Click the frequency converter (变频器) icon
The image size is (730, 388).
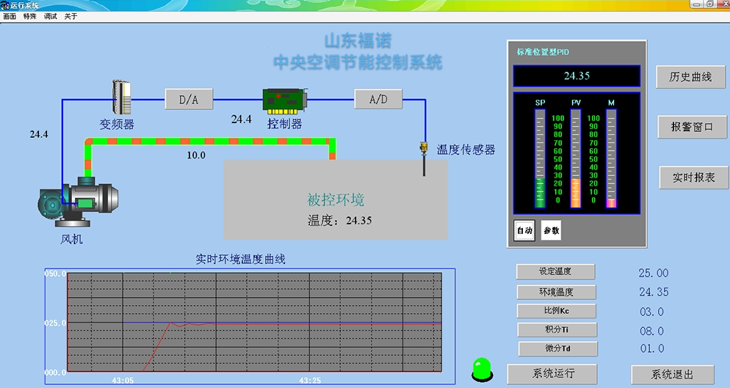[121, 98]
